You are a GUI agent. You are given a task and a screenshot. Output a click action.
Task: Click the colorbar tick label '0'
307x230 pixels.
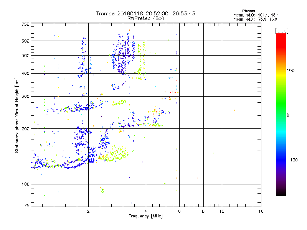tap(288, 115)
